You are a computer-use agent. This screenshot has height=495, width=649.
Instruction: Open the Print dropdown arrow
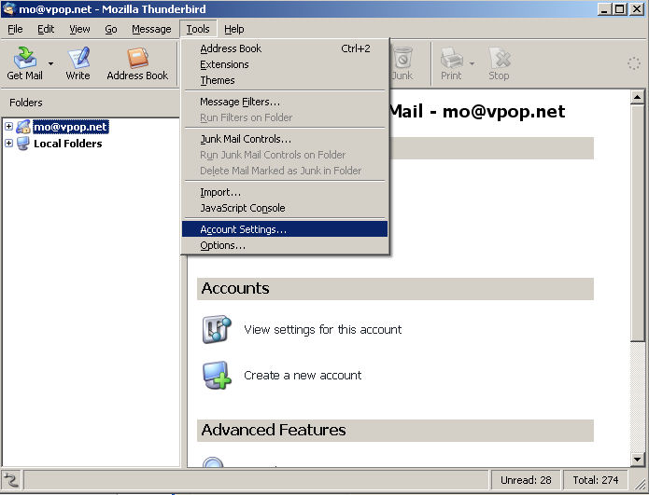pyautogui.click(x=473, y=64)
